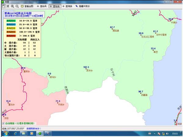Switch to green map app in taskbar
This screenshot has width=183, height=137.
coord(40,134)
